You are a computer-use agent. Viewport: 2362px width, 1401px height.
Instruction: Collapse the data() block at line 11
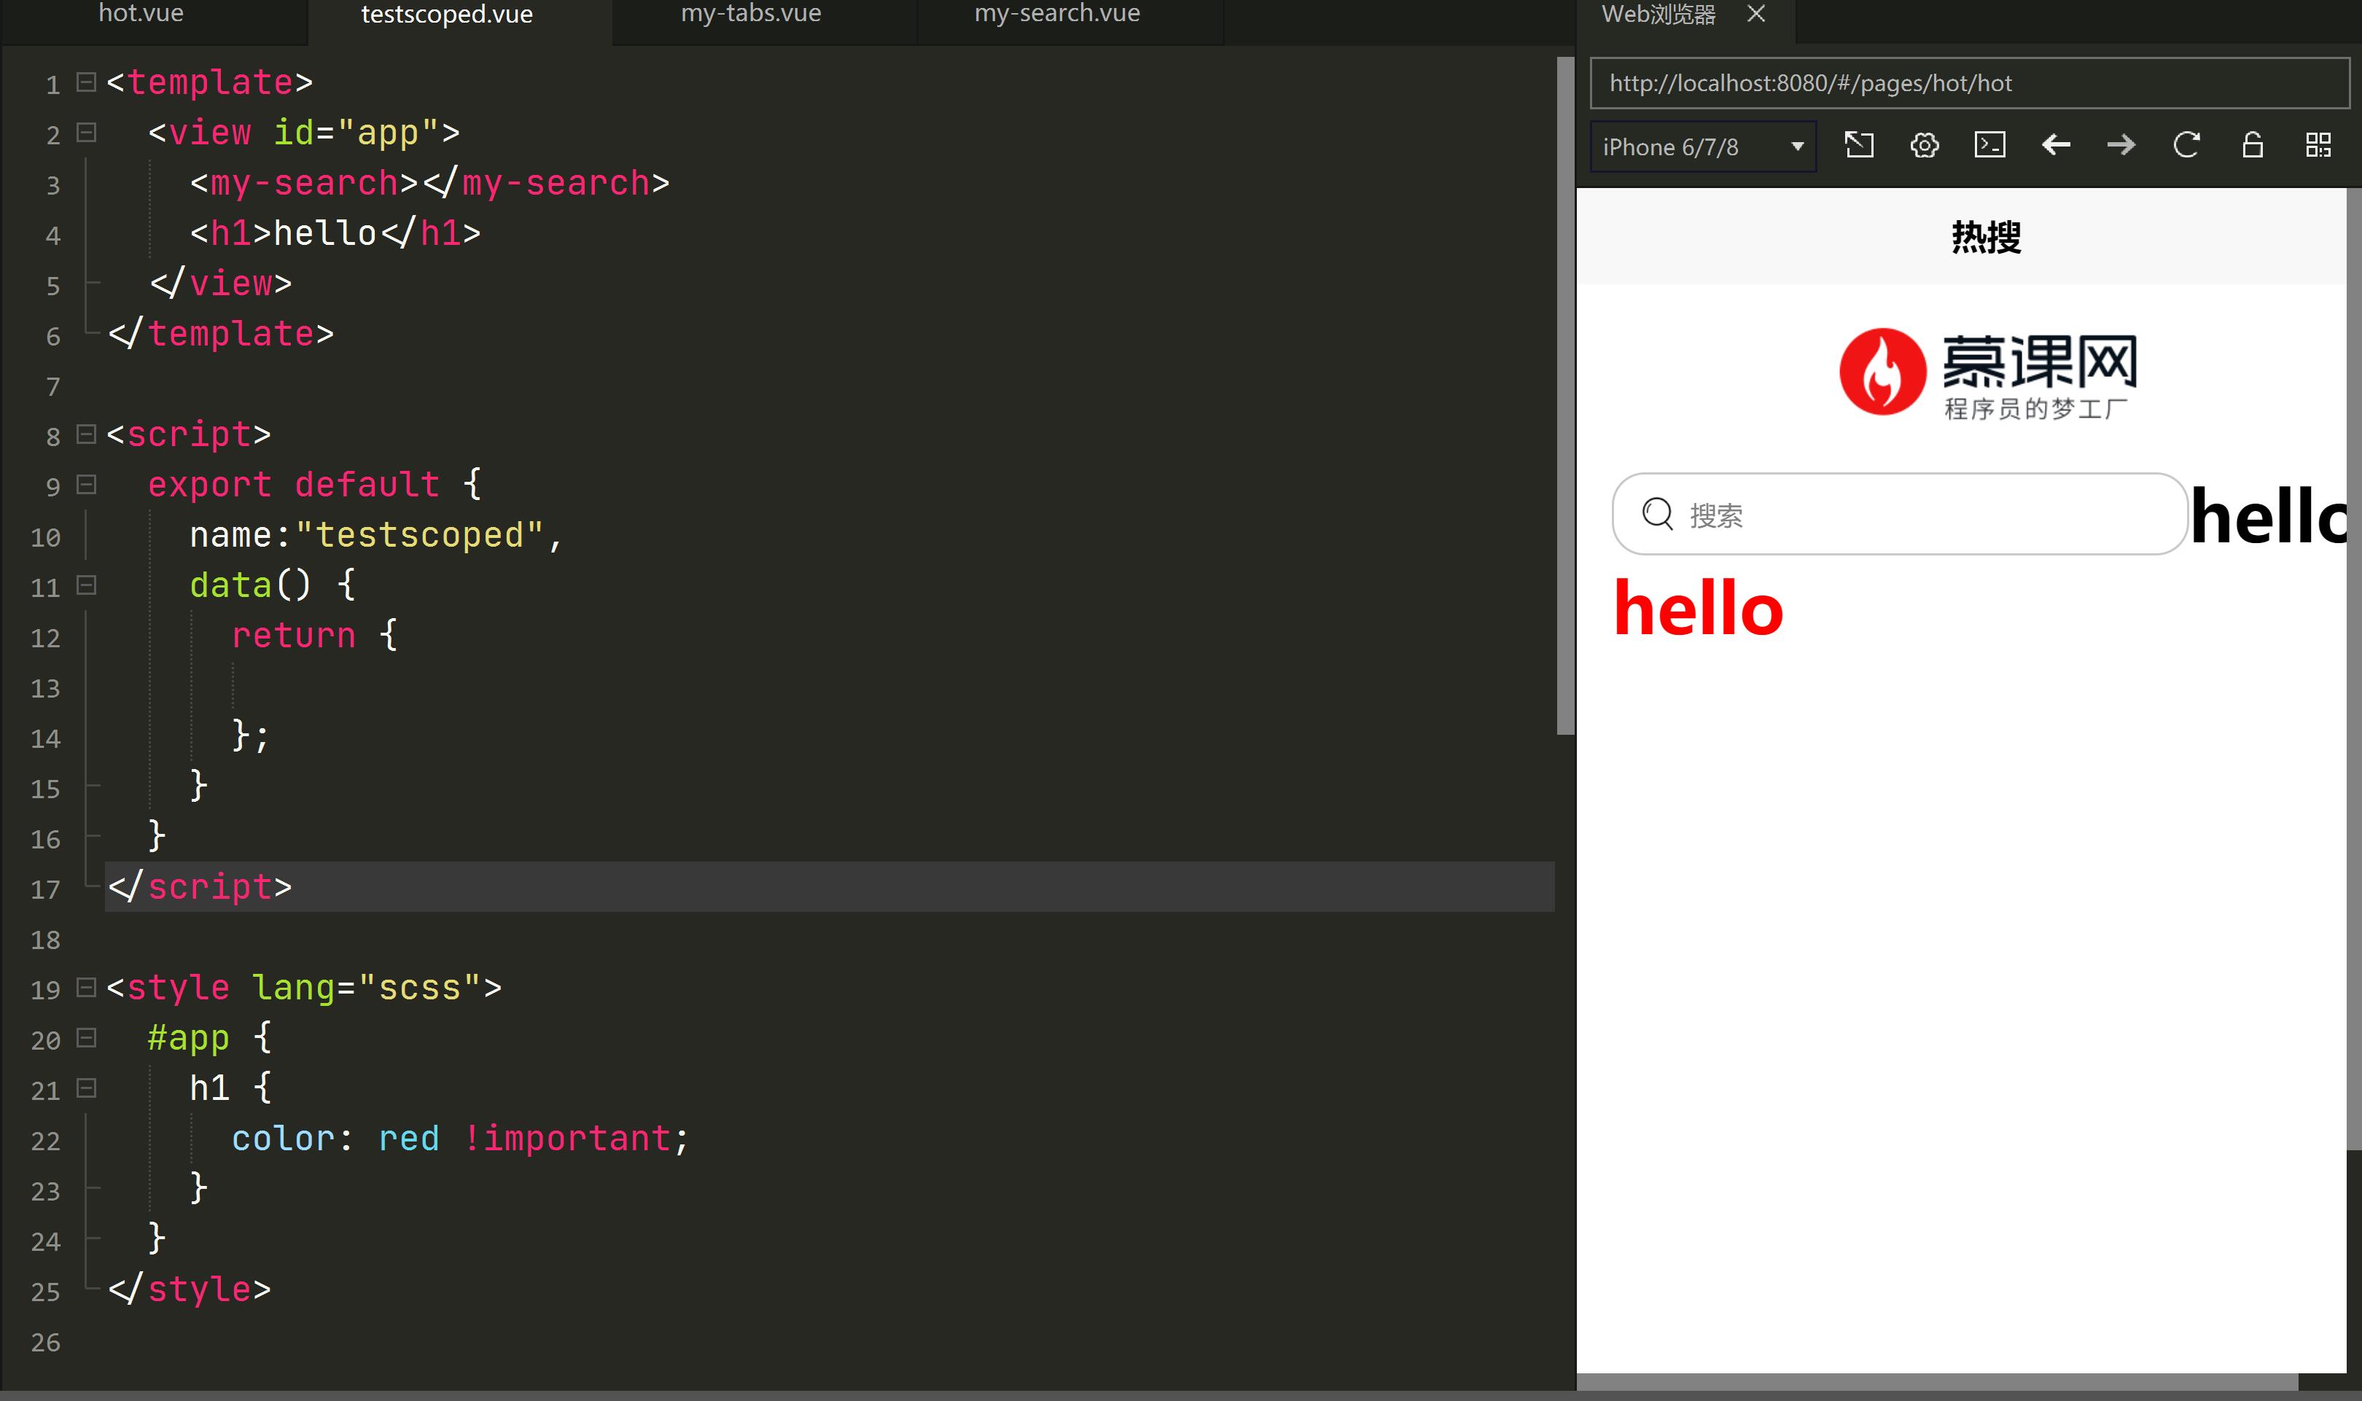point(86,585)
